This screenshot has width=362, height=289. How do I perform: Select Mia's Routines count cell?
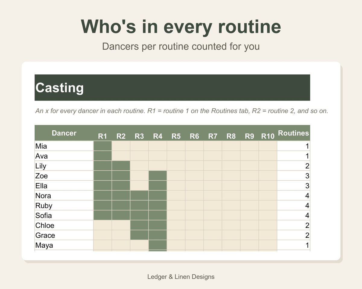tap(294, 146)
